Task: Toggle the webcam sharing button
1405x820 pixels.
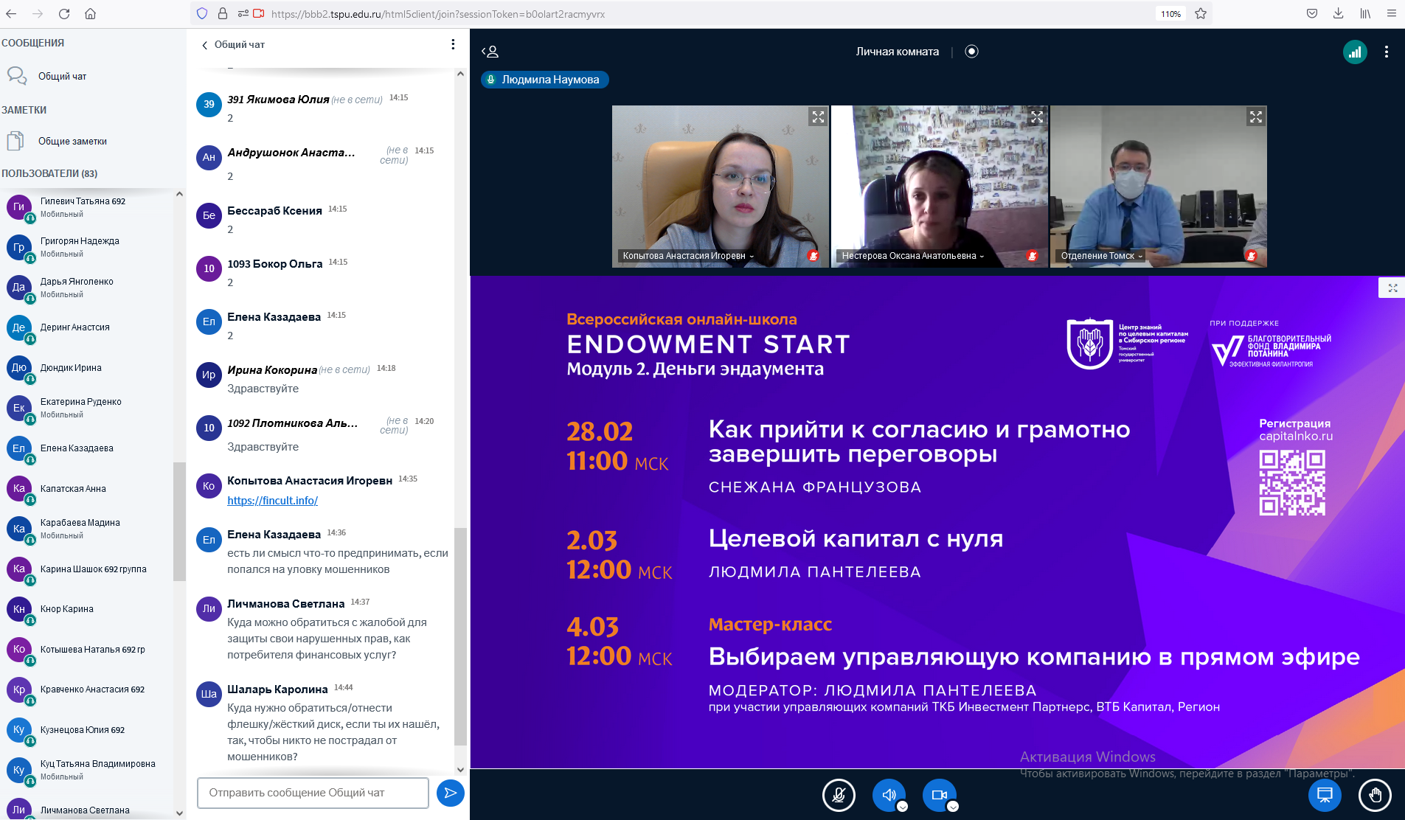Action: click(939, 795)
